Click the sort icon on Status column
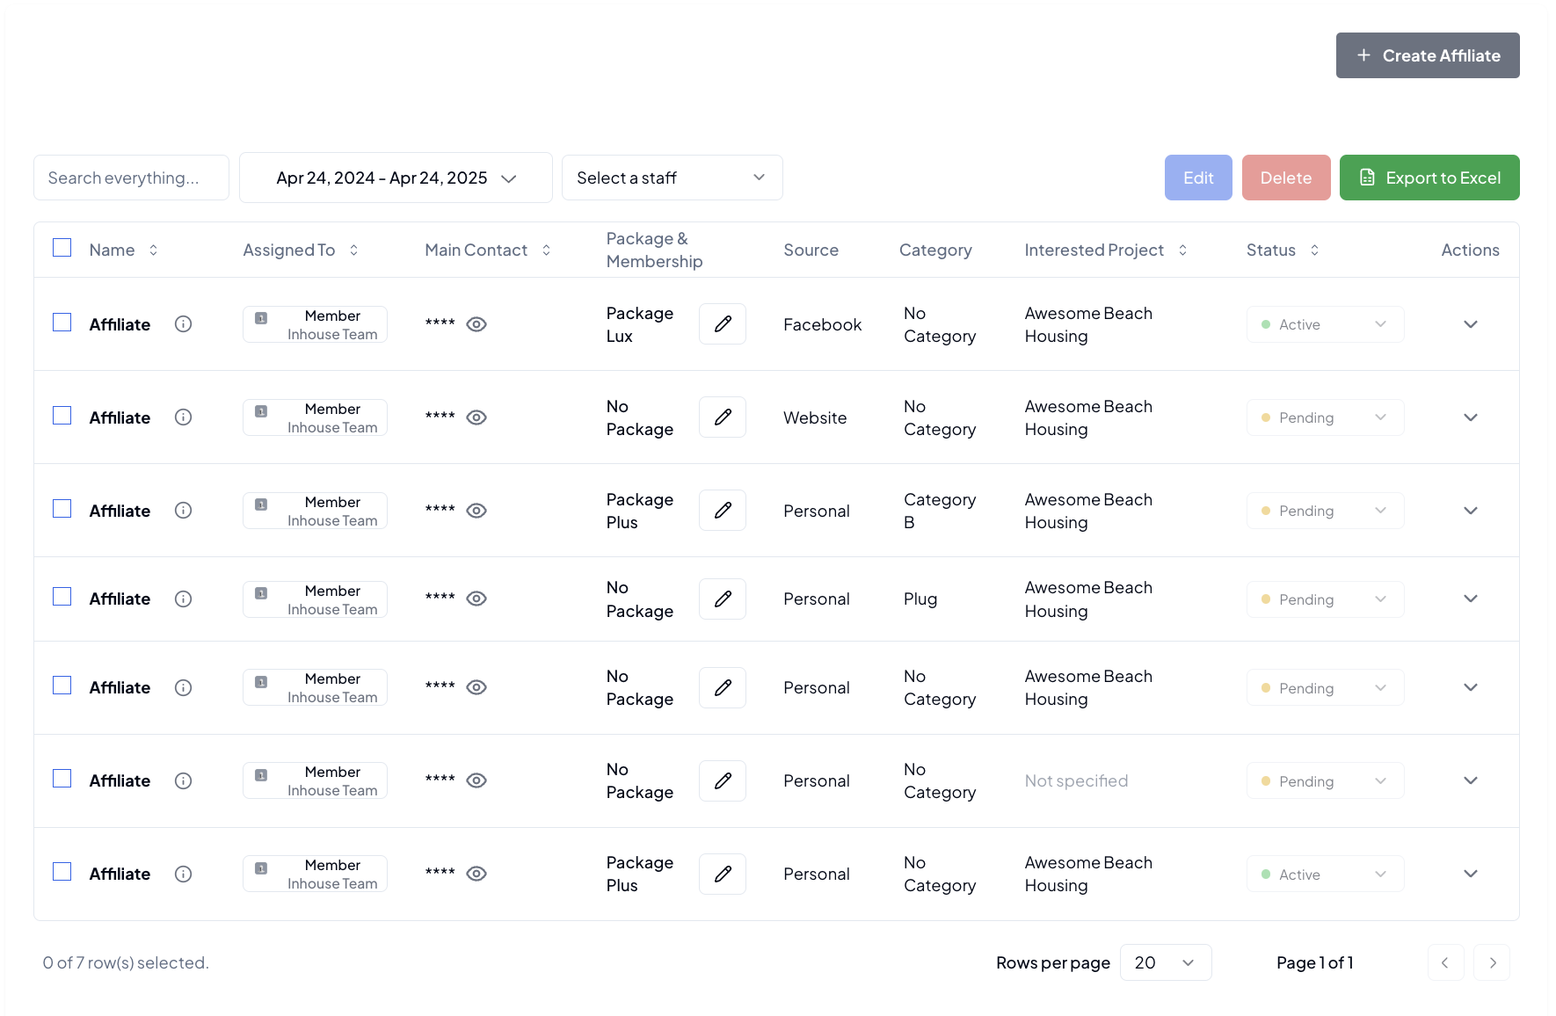This screenshot has height=1016, width=1556. (x=1314, y=250)
